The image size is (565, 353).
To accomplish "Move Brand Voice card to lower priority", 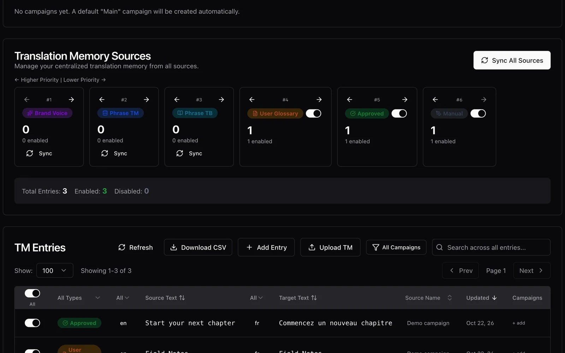I will 71,100.
